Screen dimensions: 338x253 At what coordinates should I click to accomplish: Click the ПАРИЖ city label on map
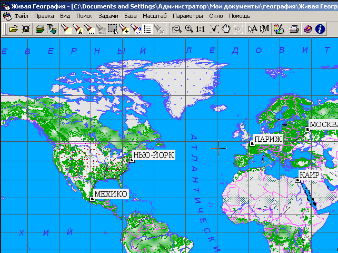pos(269,139)
